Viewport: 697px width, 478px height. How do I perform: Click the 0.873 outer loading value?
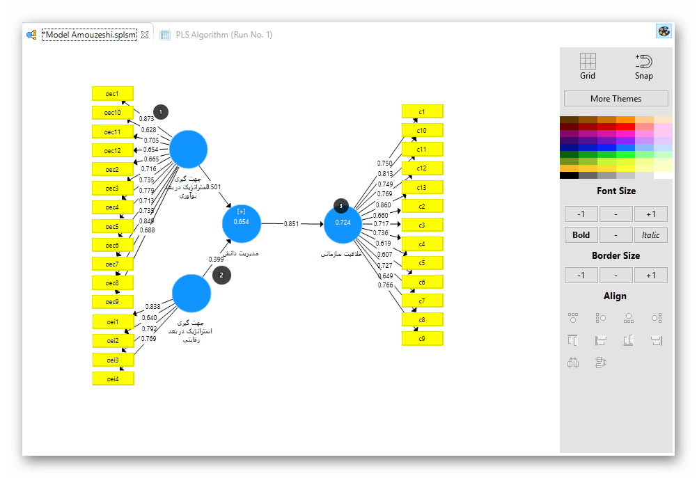pyautogui.click(x=146, y=118)
